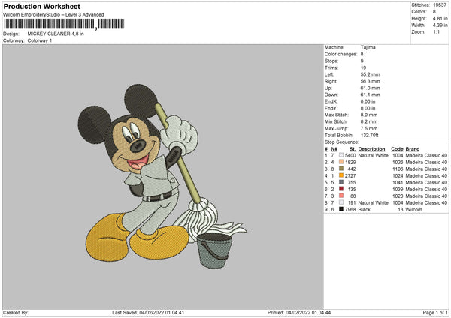The height and width of the screenshot is (318, 451).
Task: Click the Black swatch in row 9
Action: [341, 209]
